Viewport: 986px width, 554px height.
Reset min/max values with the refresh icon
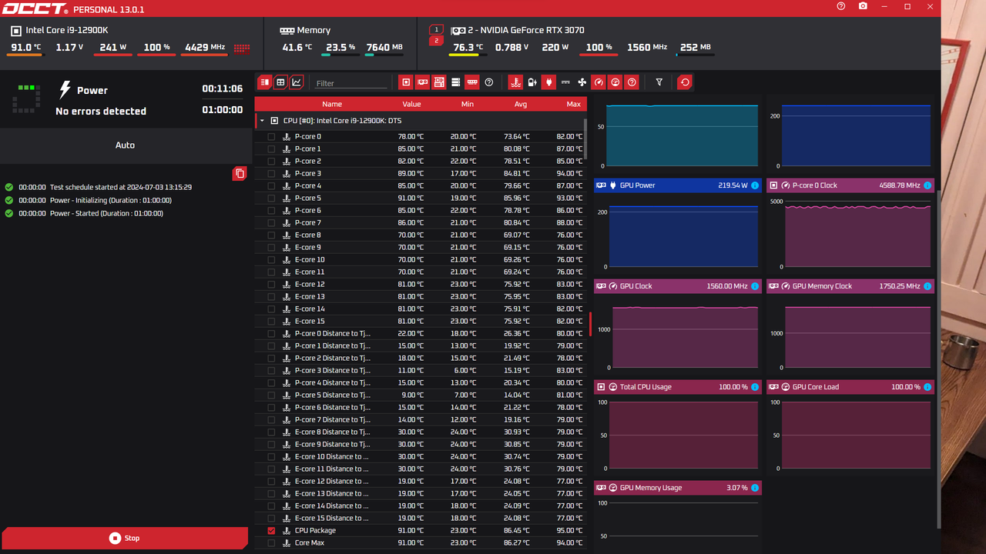point(684,82)
